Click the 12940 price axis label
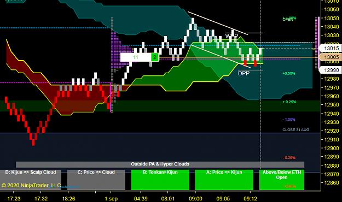Screen dimensions: 342x202 point(332,114)
